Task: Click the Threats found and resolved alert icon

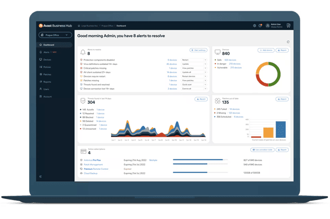Action: coord(81,84)
